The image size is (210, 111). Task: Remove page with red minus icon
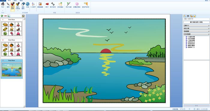coord(5,16)
